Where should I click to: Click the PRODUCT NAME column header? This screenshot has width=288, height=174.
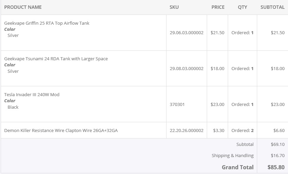pyautogui.click(x=23, y=7)
